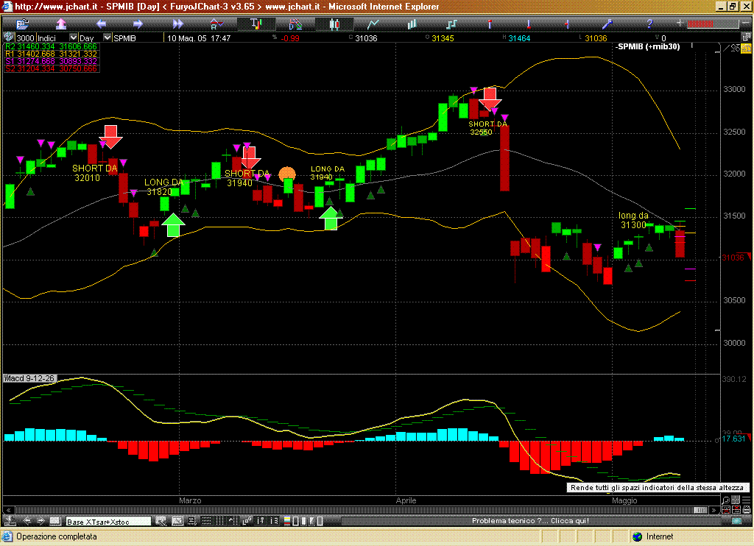Image resolution: width=754 pixels, height=546 pixels.
Task: Go back with the left arrow toolbar icon
Action: tap(101, 24)
